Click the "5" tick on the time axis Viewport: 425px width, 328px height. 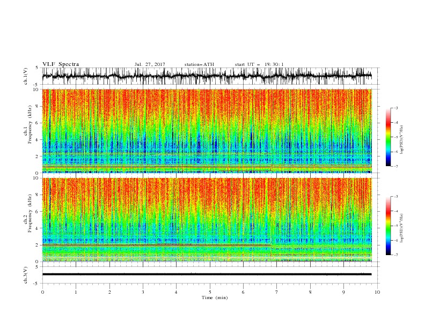(210, 292)
